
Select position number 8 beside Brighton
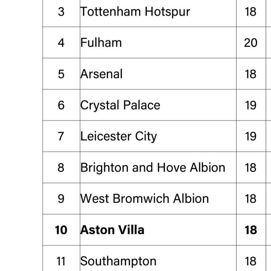click(61, 167)
